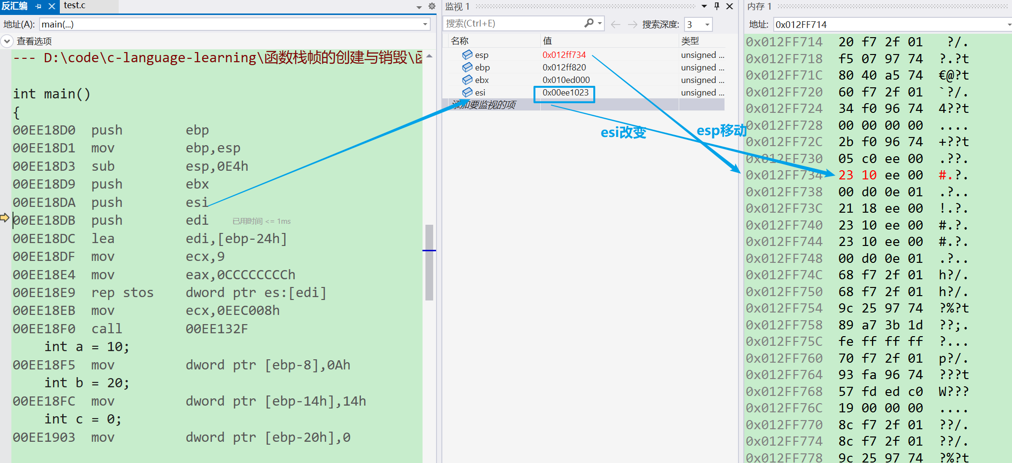Open the 监视 1 window options dropdown
The width and height of the screenshot is (1012, 463).
[x=704, y=6]
